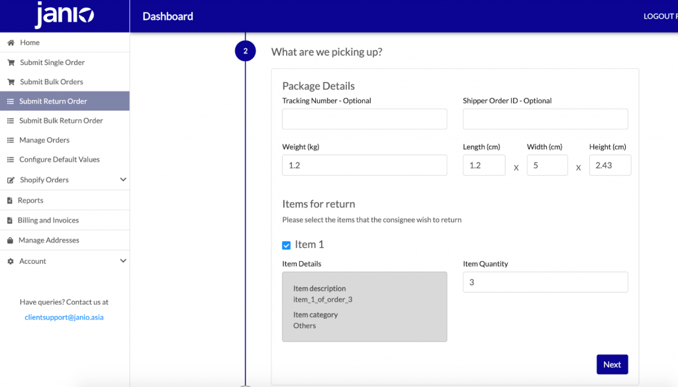Open Submit Single Order page

click(65, 62)
